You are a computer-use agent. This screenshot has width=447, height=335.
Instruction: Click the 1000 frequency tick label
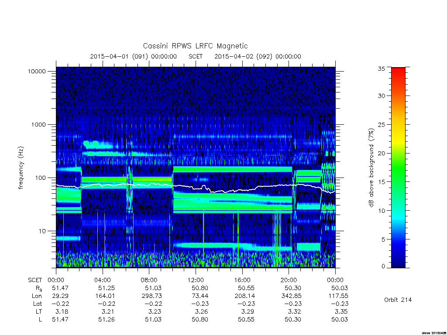click(x=38, y=124)
